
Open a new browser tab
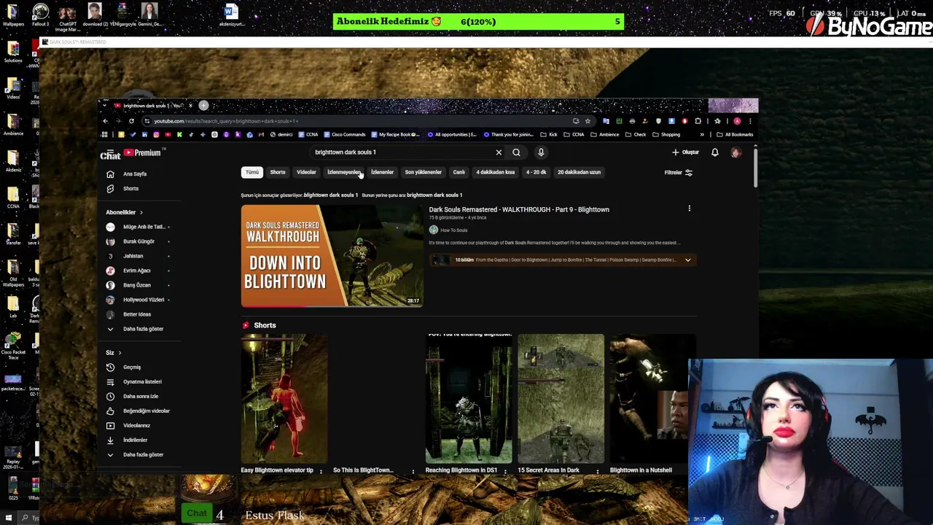[x=203, y=106]
